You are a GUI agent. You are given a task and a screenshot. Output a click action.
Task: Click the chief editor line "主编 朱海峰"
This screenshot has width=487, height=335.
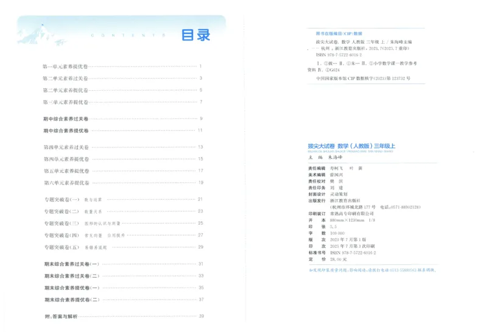pos(325,157)
